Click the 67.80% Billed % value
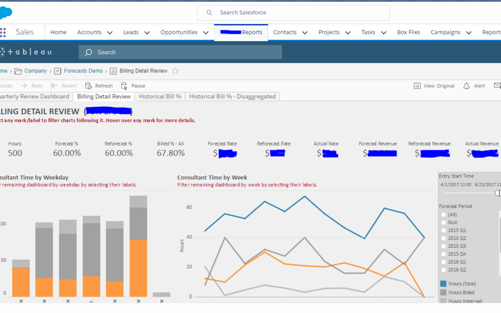This screenshot has width=501, height=313. [x=171, y=153]
